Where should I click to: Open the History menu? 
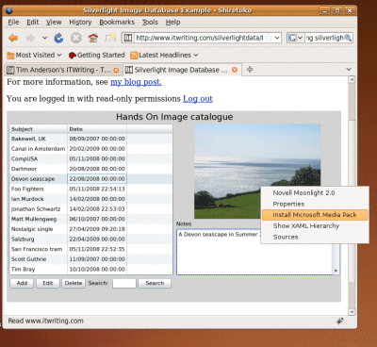pos(80,23)
